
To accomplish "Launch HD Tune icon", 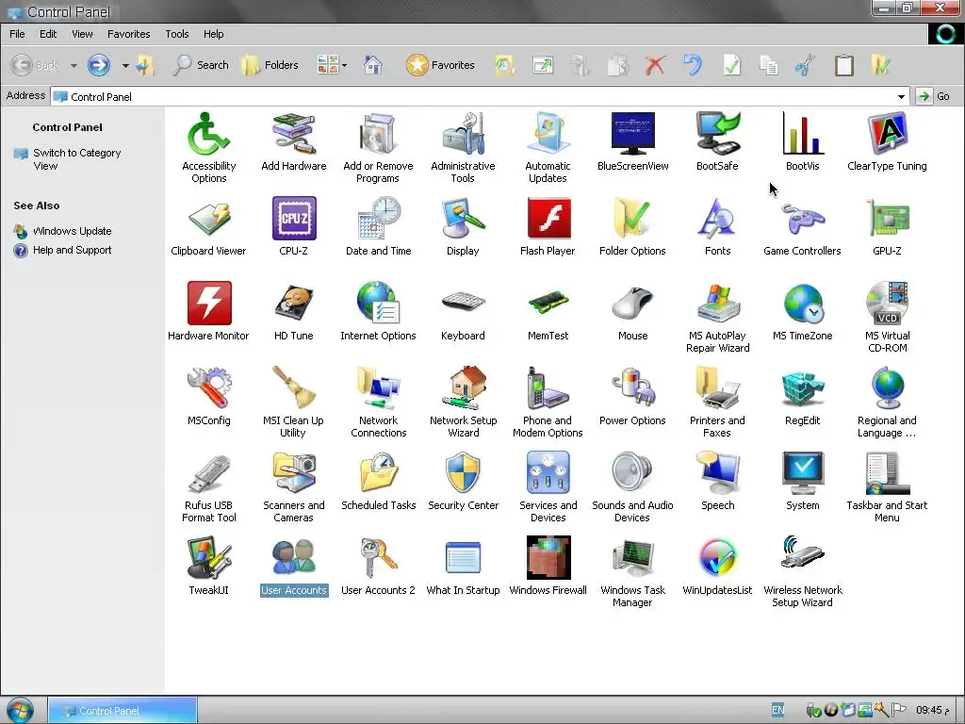I will point(294,304).
